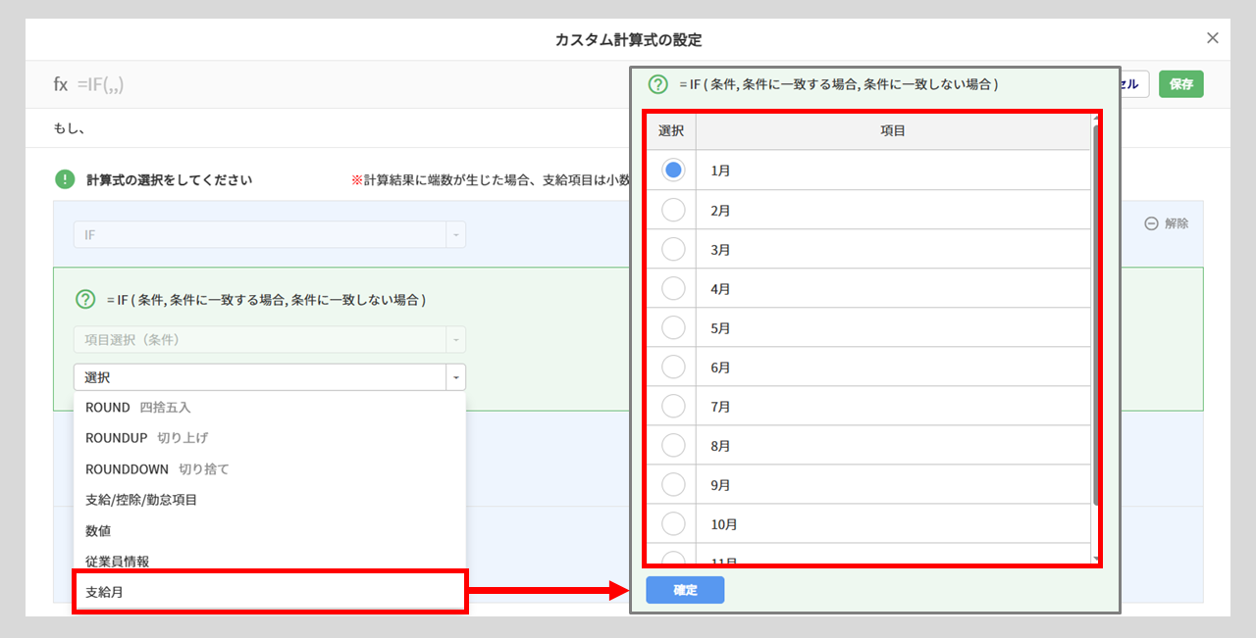The image size is (1256, 638).
Task: Pick the 10月 radio button
Action: click(673, 524)
